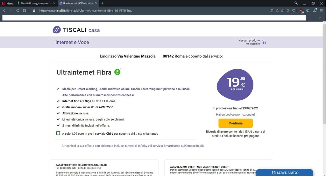
Task: Open a new tab with the plus button
Action: pos(102,3)
